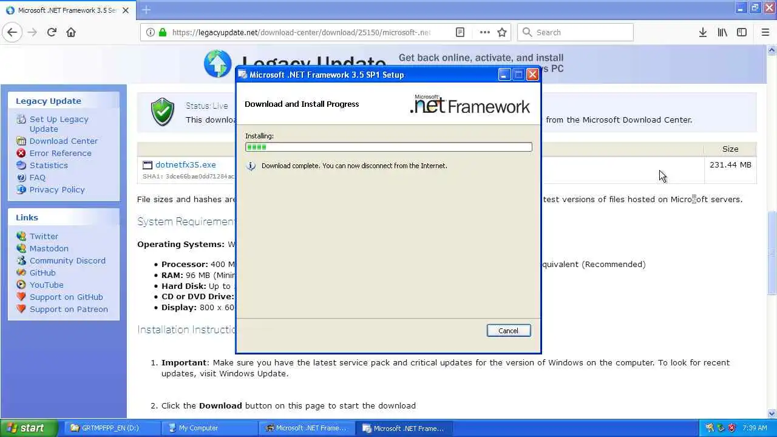Open the Library icon in browser toolbar
This screenshot has height=437, width=777.
pos(722,32)
